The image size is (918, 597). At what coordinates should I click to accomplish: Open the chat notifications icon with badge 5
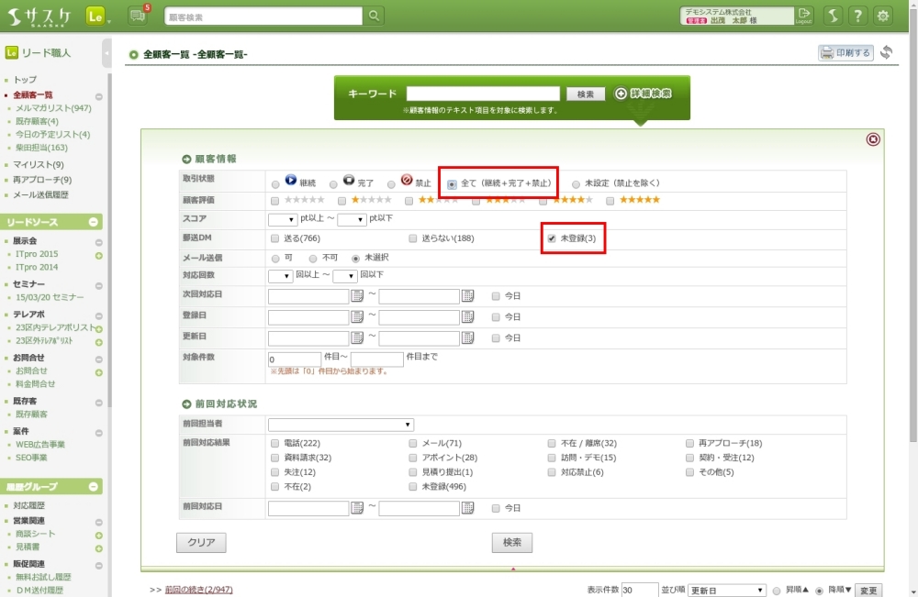pyautogui.click(x=138, y=16)
